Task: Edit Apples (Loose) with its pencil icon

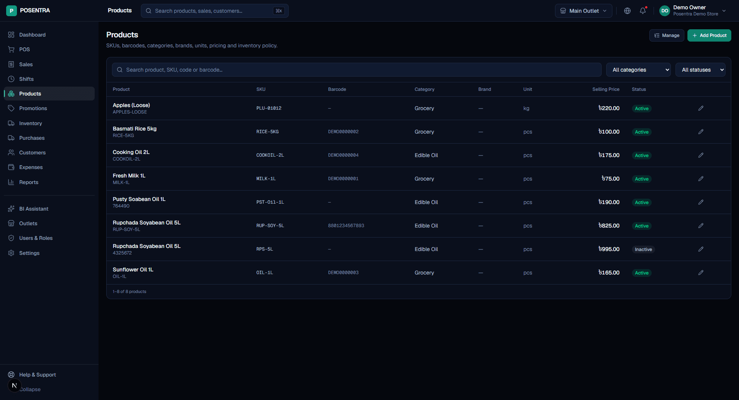Action: click(x=701, y=108)
